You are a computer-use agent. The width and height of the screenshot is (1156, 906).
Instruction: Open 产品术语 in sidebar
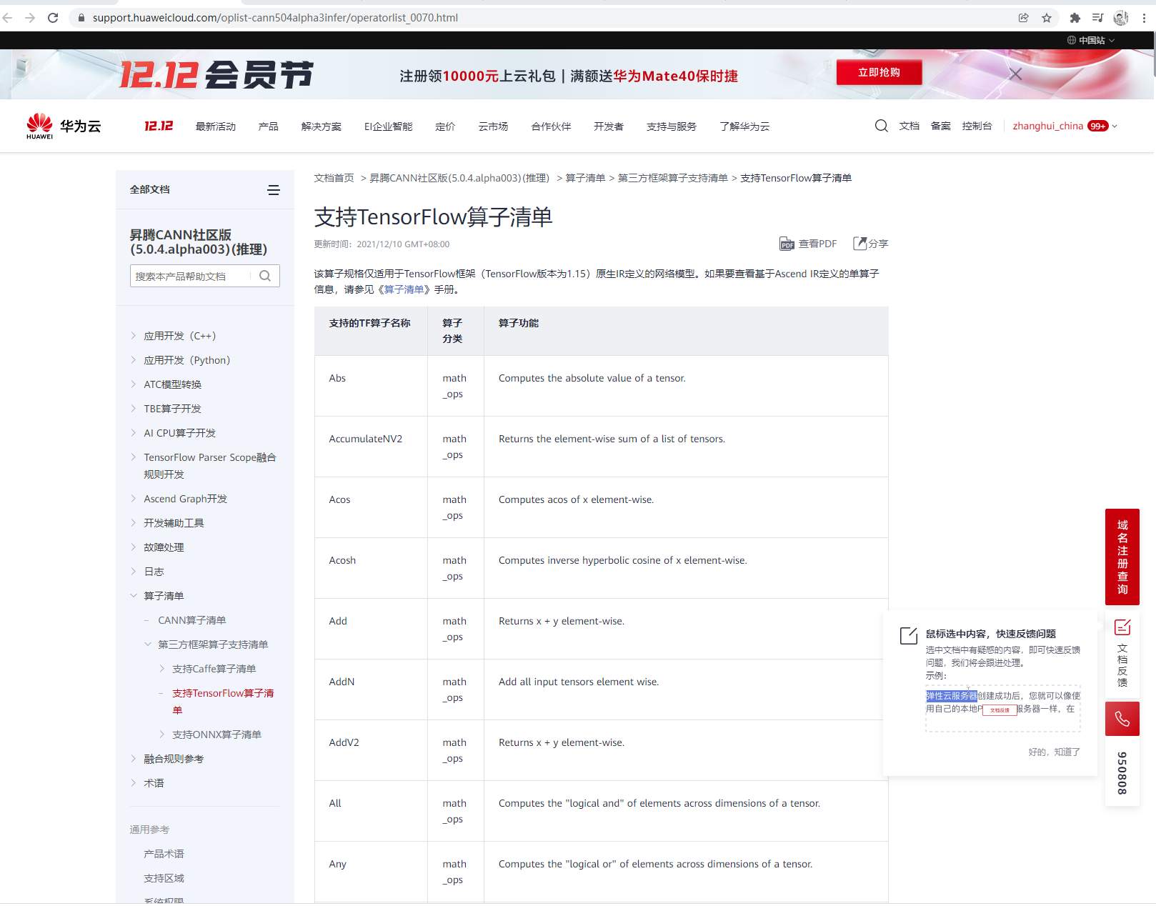pyautogui.click(x=164, y=854)
